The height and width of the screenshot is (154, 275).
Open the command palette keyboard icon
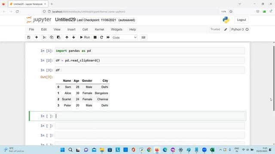[144, 37]
